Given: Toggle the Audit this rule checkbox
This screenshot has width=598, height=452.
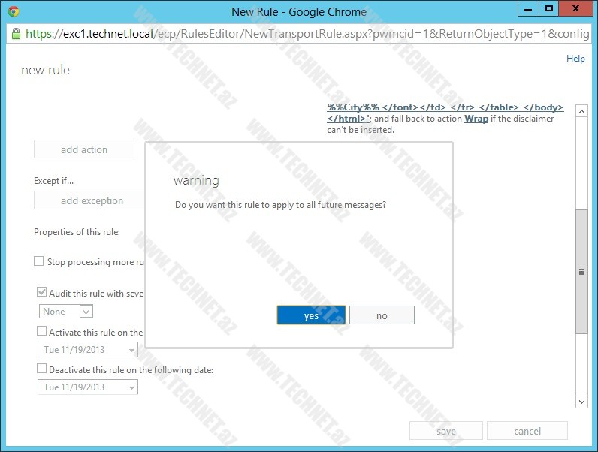Looking at the screenshot, I should point(42,293).
